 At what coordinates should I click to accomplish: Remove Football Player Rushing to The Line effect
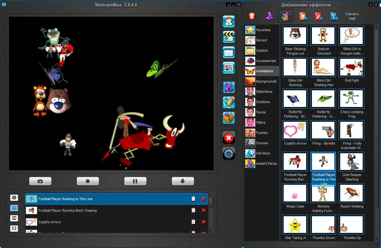tap(204, 199)
